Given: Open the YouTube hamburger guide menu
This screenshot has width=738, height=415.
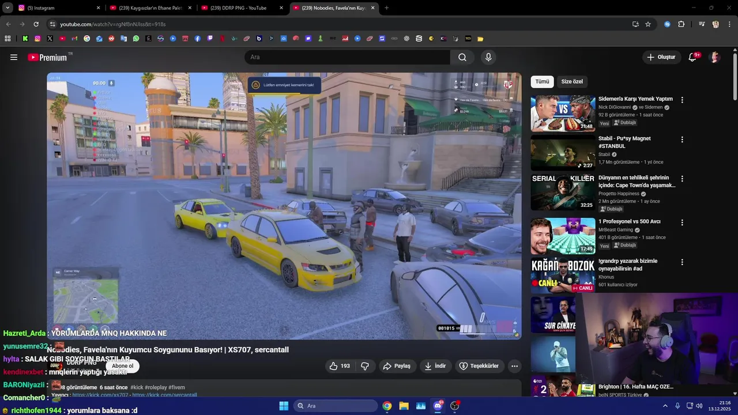Looking at the screenshot, I should [x=14, y=57].
